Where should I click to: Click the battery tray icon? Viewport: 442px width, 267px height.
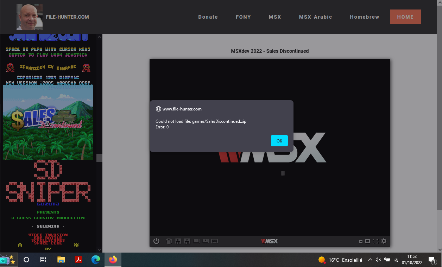387,260
